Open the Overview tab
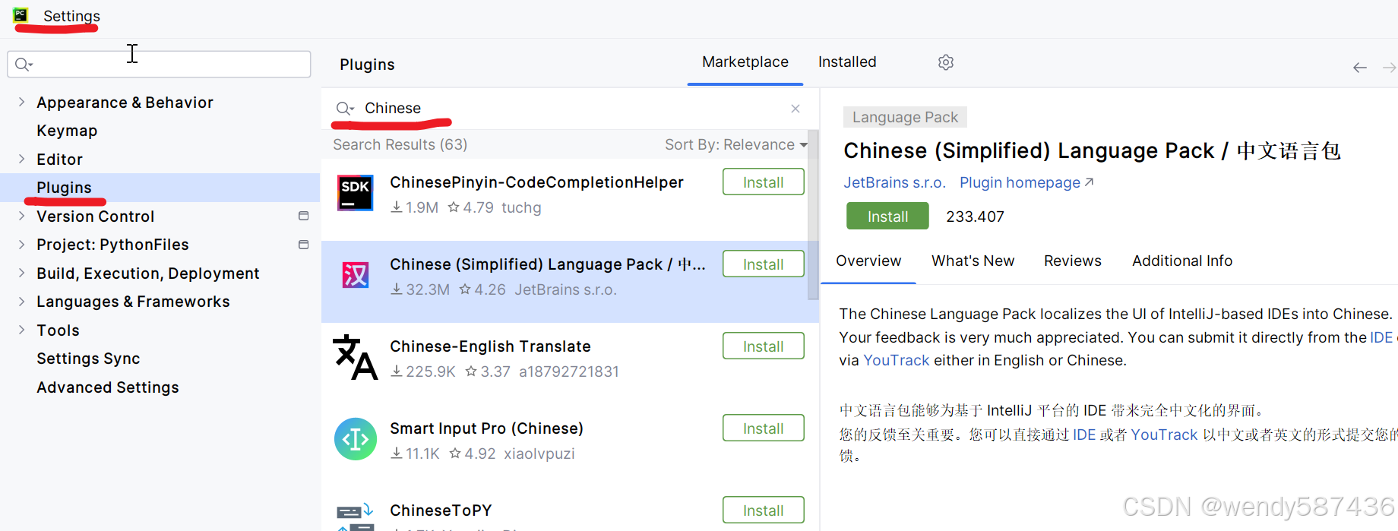This screenshot has width=1398, height=531. pyautogui.click(x=868, y=261)
